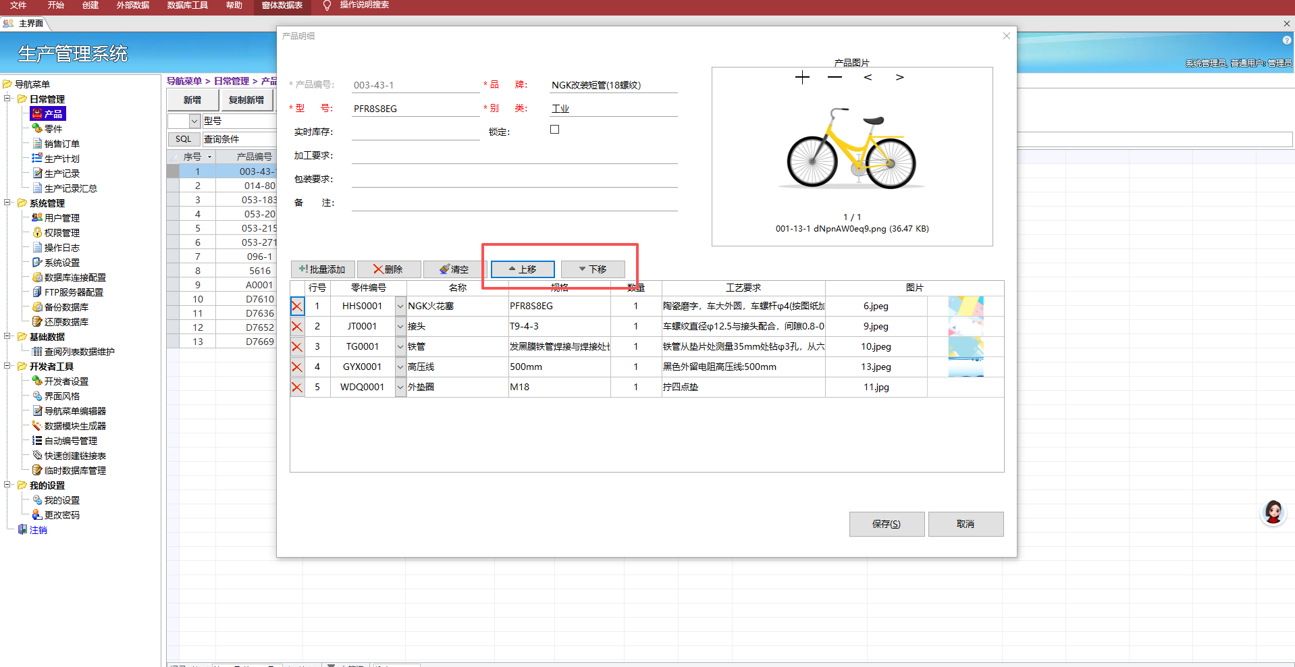The height and width of the screenshot is (667, 1295).
Task: Delete row 1 using its red X icon
Action: point(297,306)
